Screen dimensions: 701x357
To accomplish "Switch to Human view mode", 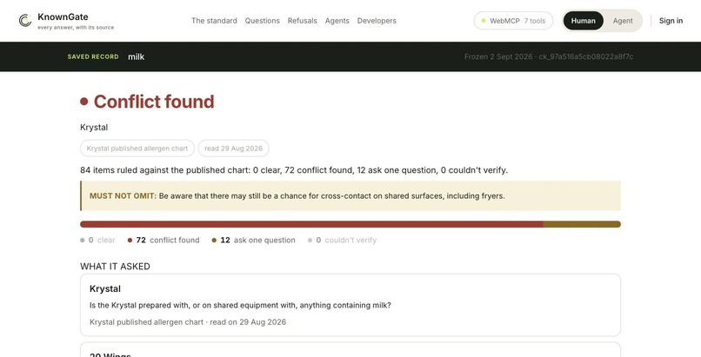I will pos(583,21).
